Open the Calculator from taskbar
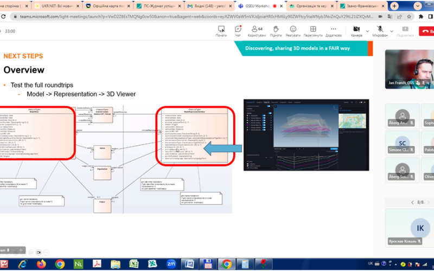The image size is (434, 271). tap(245, 264)
